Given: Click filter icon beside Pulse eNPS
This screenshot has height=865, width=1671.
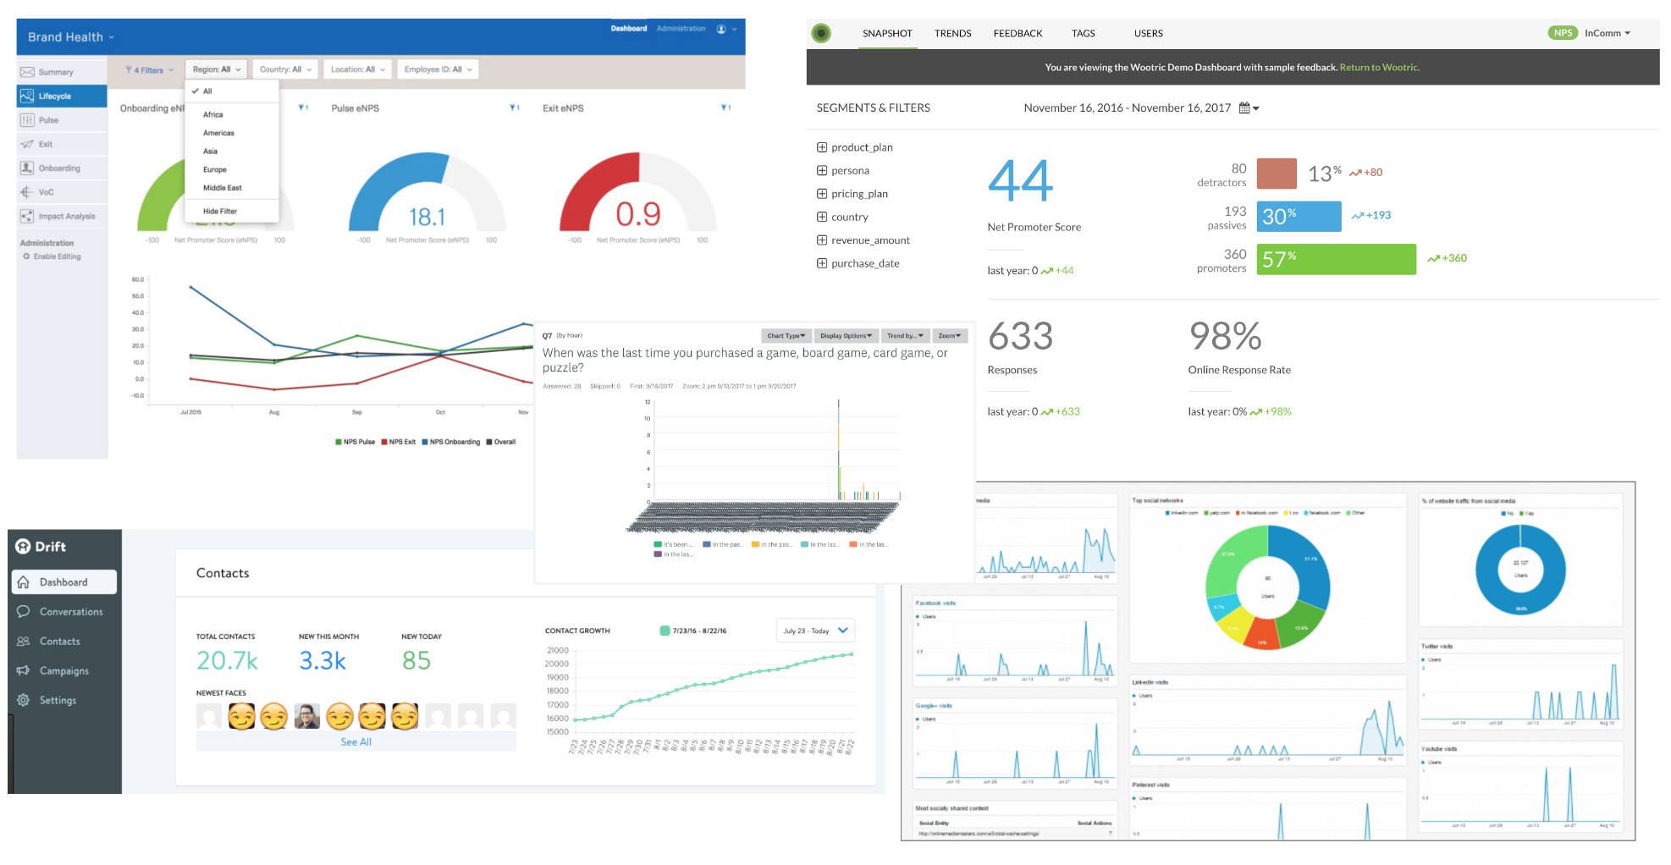Looking at the screenshot, I should pyautogui.click(x=513, y=107).
